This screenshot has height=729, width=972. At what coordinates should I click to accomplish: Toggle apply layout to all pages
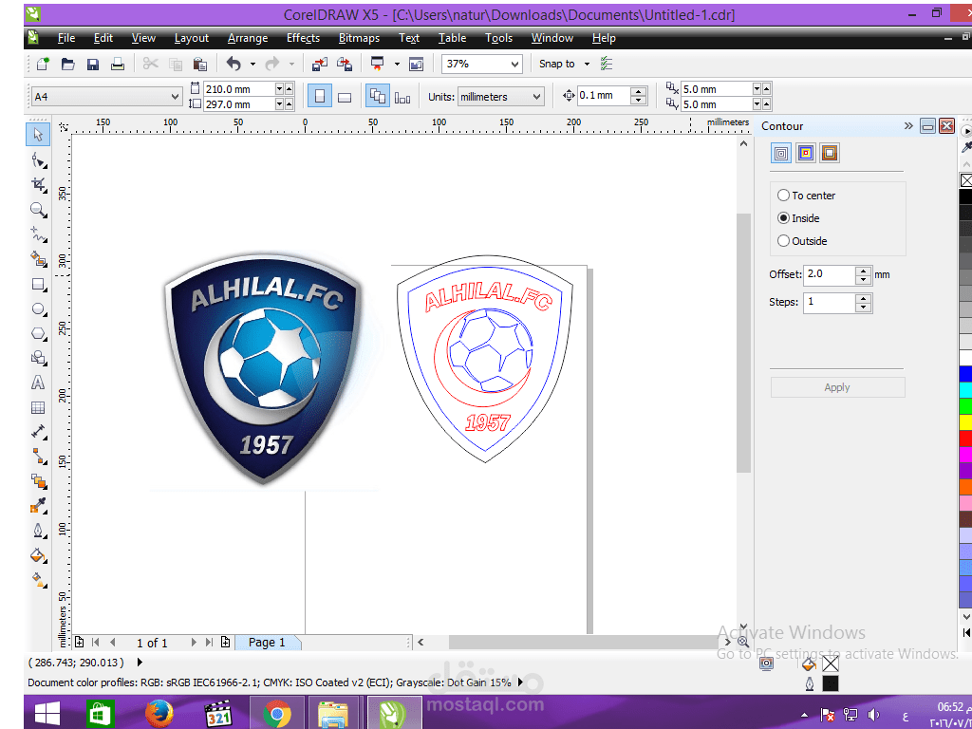click(378, 97)
